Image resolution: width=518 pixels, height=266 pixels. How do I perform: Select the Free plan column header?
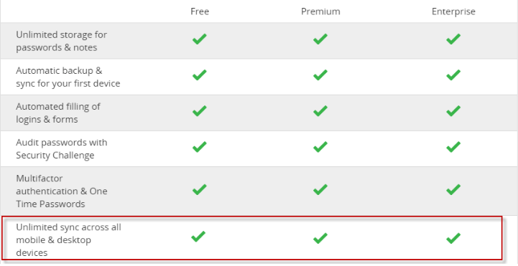tap(200, 11)
